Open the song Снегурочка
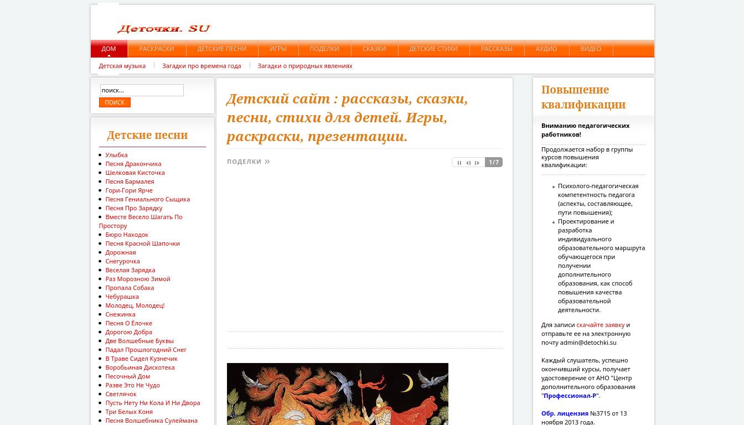 pos(122,261)
